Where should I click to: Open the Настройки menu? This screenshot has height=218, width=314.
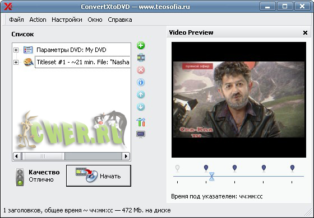(67, 20)
